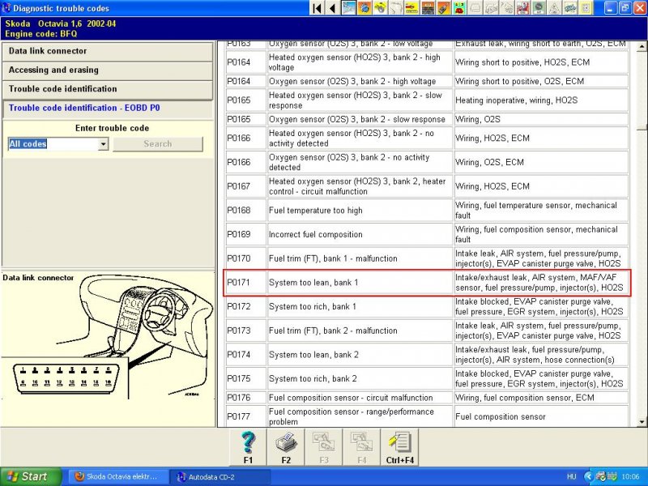
Task: Click the taskbar clock showing 10:06
Action: click(x=630, y=476)
